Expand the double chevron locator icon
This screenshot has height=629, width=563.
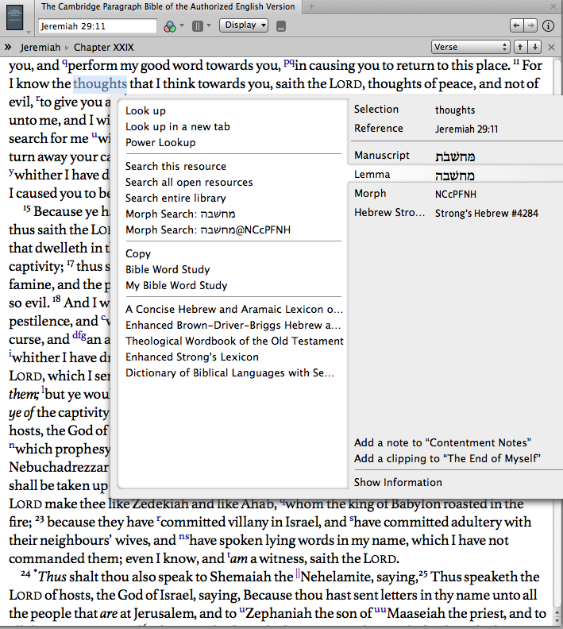[8, 47]
